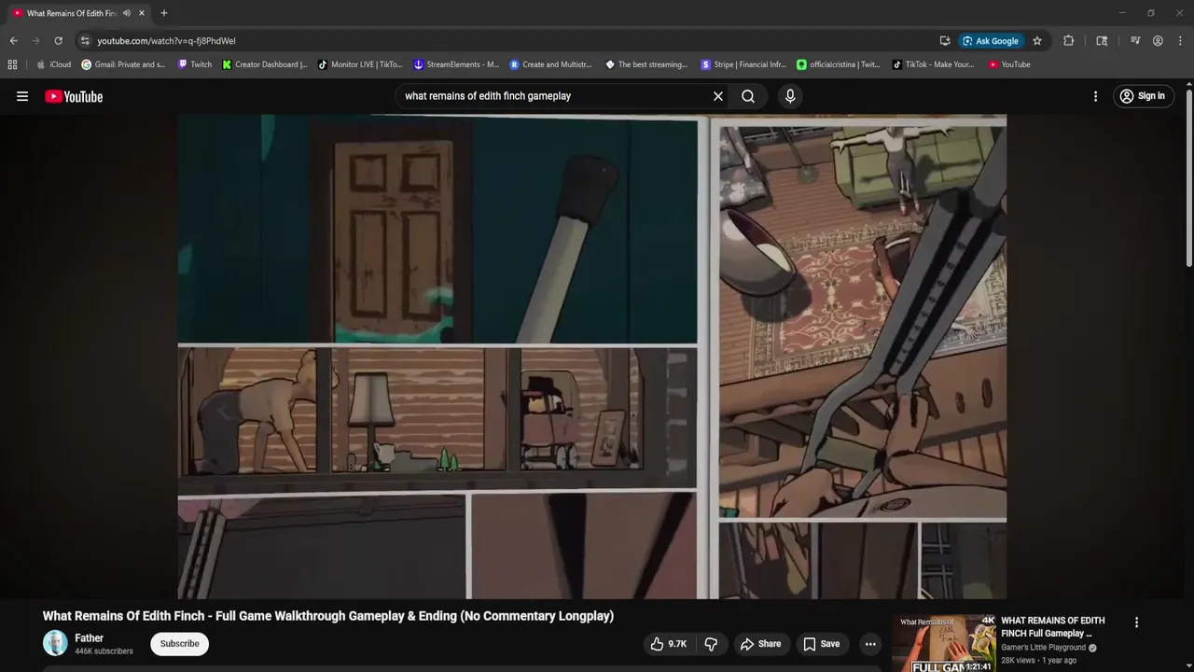The width and height of the screenshot is (1194, 672).
Task: Bookmark this page with star
Action: coord(1037,41)
